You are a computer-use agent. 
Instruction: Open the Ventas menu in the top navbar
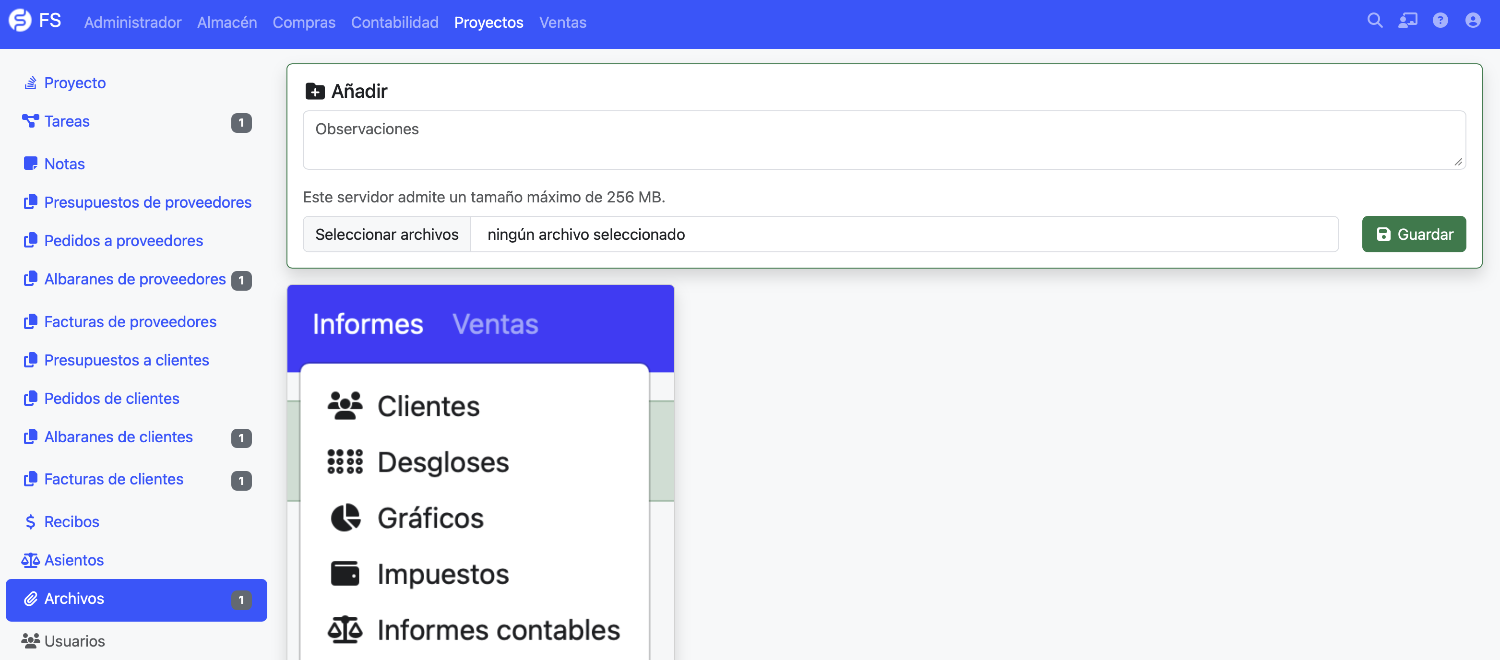point(562,23)
